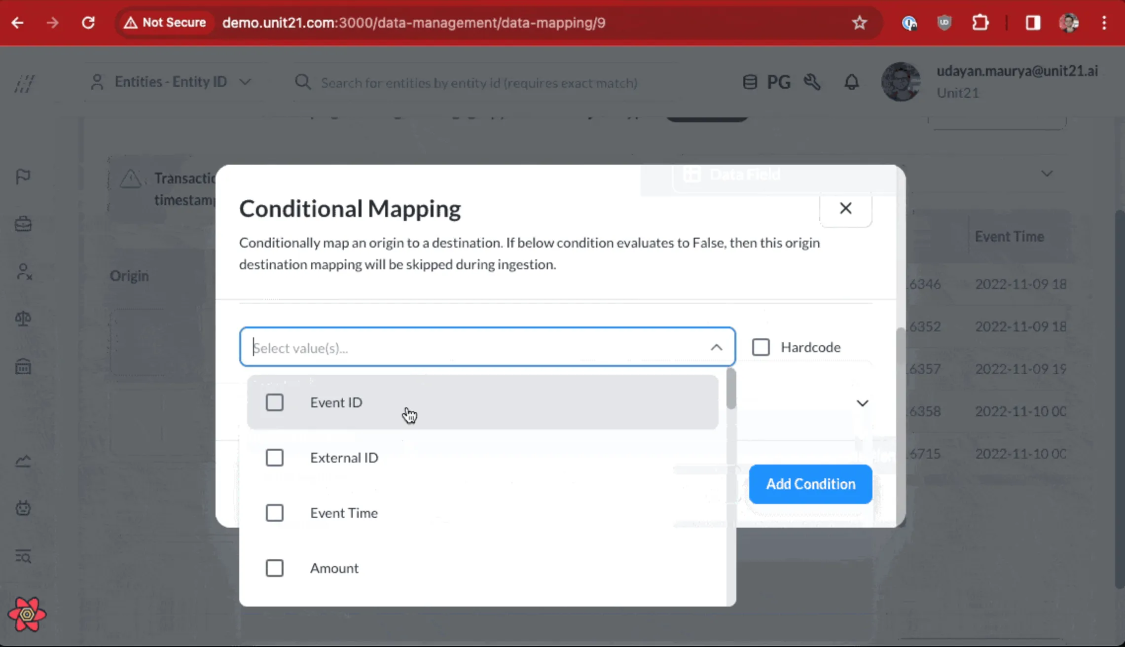This screenshot has height=647, width=1125.
Task: Tick the External ID checkbox
Action: click(275, 458)
